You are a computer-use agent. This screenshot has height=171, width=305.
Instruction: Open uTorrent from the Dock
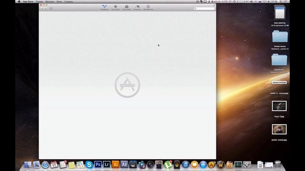pos(168,165)
